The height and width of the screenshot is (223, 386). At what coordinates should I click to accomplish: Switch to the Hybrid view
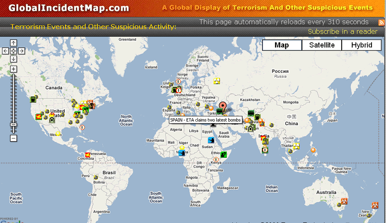tap(361, 45)
